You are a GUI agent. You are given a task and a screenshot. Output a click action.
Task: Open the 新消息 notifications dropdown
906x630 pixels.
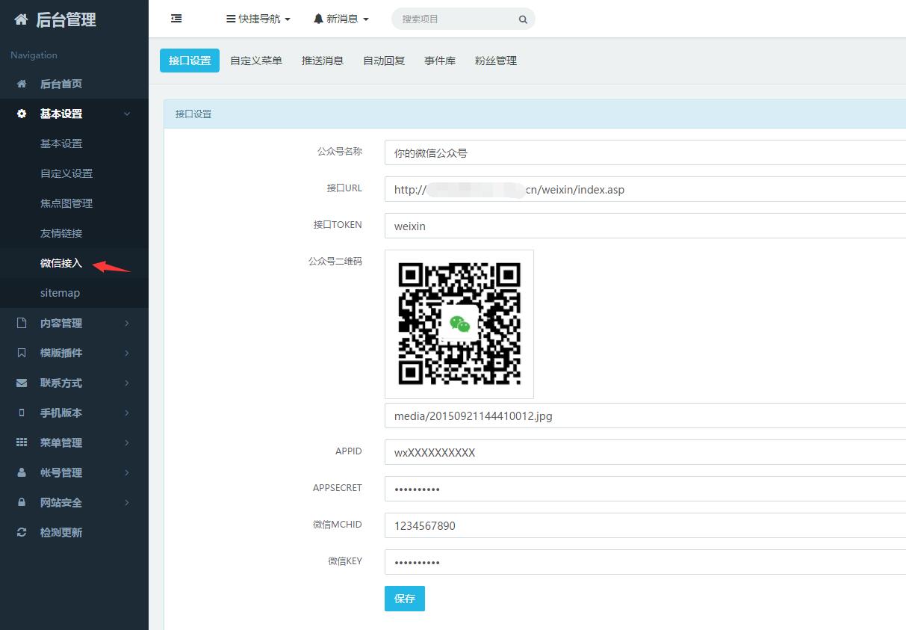tap(341, 19)
